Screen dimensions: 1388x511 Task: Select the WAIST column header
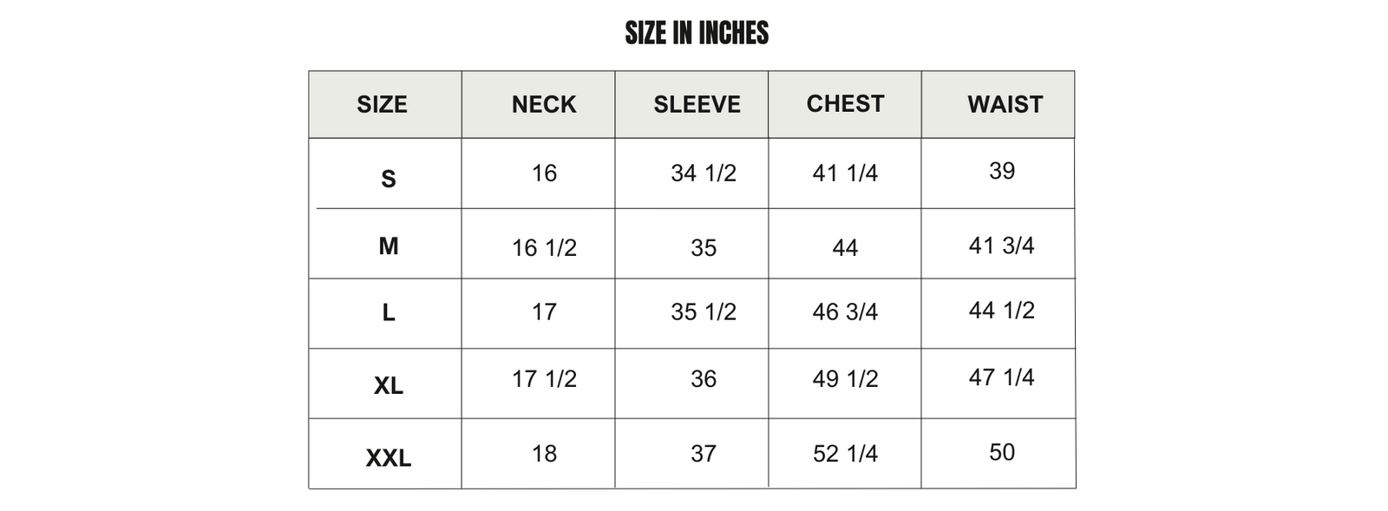1005,105
